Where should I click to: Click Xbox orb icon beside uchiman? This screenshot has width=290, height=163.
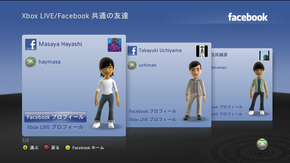pyautogui.click(x=132, y=66)
